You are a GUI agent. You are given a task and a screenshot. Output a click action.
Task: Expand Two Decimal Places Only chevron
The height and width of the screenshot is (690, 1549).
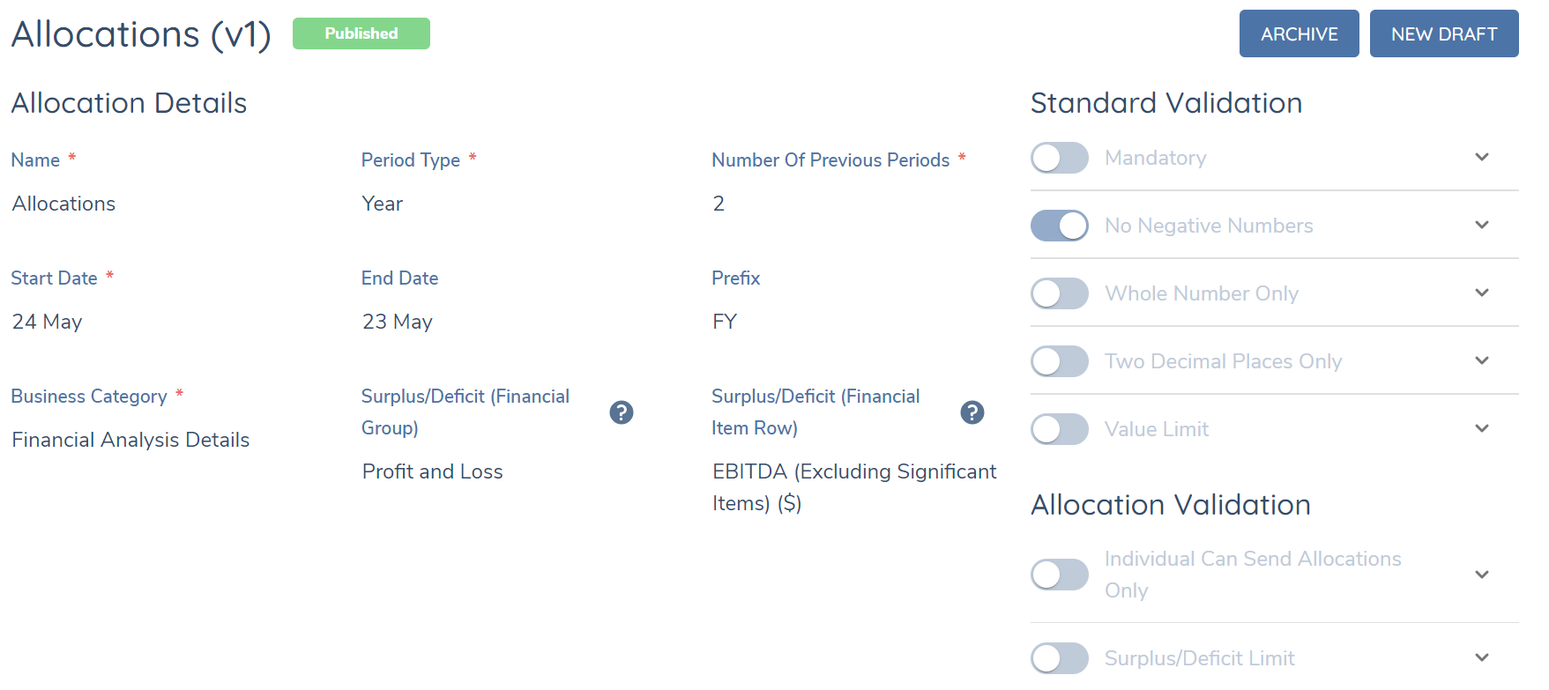1482,360
